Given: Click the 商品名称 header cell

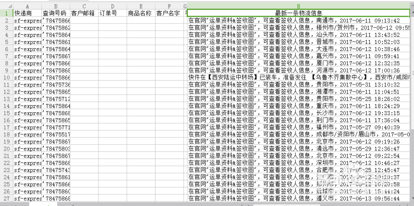Looking at the screenshot, I should pyautogui.click(x=141, y=13).
